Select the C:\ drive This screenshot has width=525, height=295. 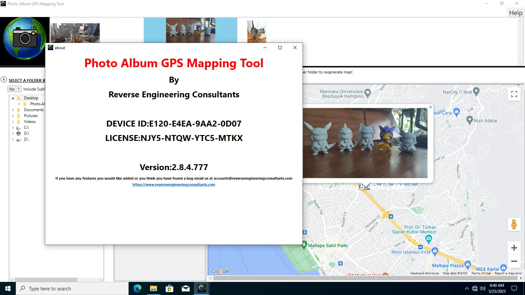(26, 128)
